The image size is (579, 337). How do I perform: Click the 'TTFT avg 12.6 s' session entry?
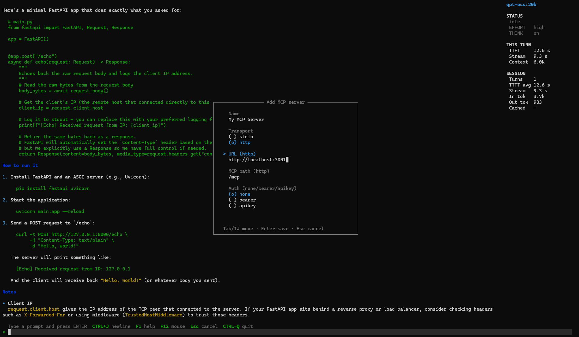(x=529, y=85)
